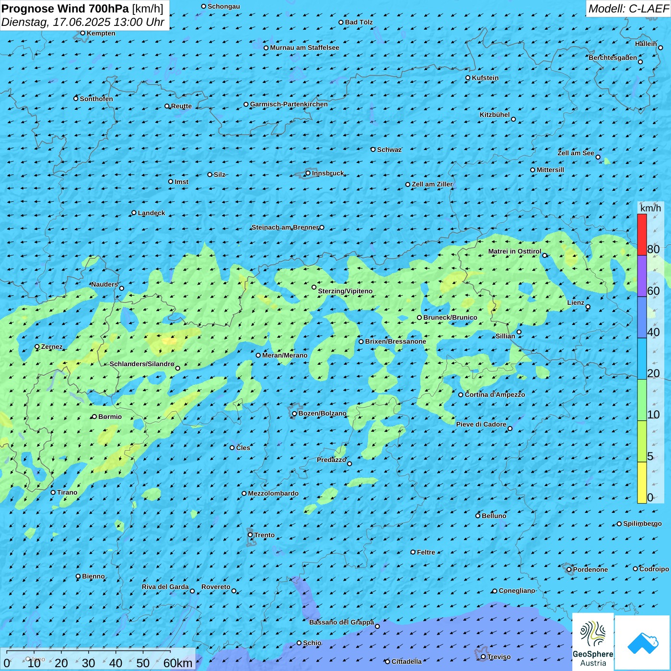
Task: Click the Pieve di Cadore label
Action: click(481, 424)
